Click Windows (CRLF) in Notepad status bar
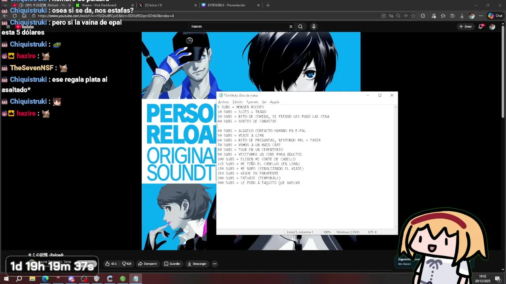The width and height of the screenshot is (506, 284). click(348, 232)
